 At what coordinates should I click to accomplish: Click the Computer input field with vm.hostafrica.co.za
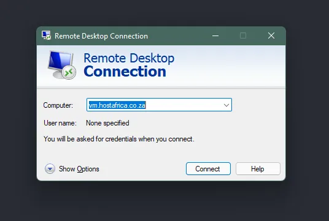pos(159,105)
